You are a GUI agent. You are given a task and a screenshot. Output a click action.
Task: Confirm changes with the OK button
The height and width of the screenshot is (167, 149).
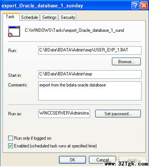[72, 160]
